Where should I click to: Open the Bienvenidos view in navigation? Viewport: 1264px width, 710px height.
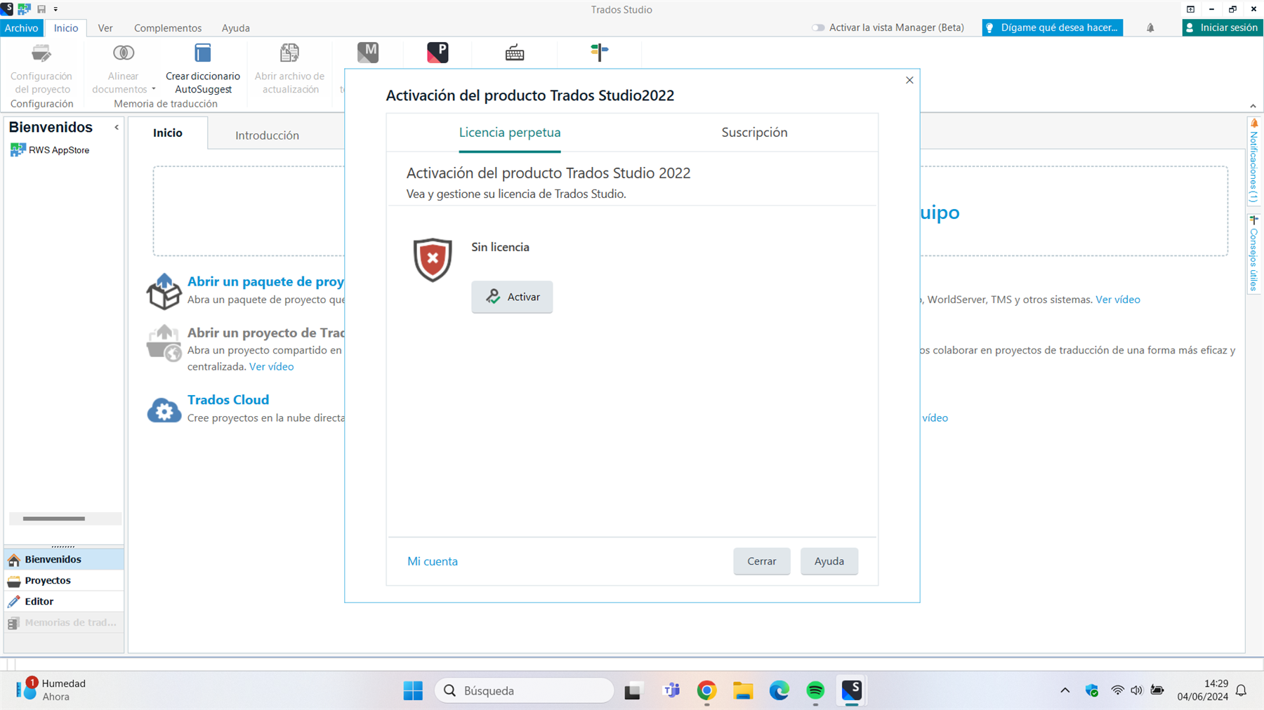coord(64,559)
